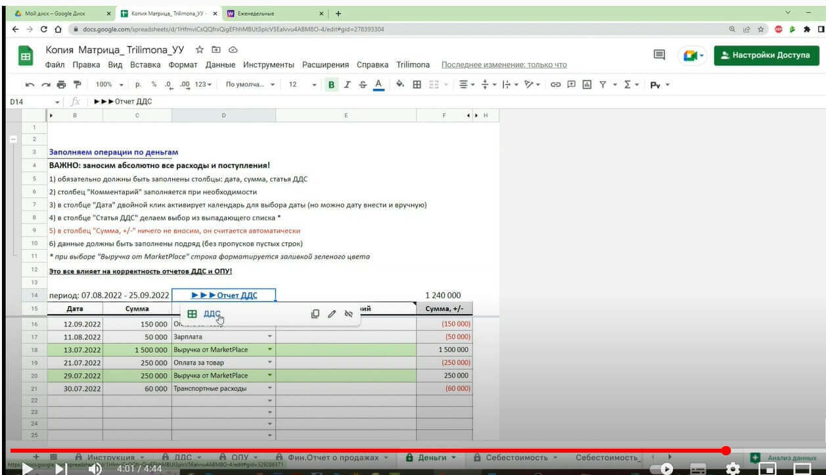This screenshot has height=475, width=826.
Task: Skip to next video
Action: [60, 468]
